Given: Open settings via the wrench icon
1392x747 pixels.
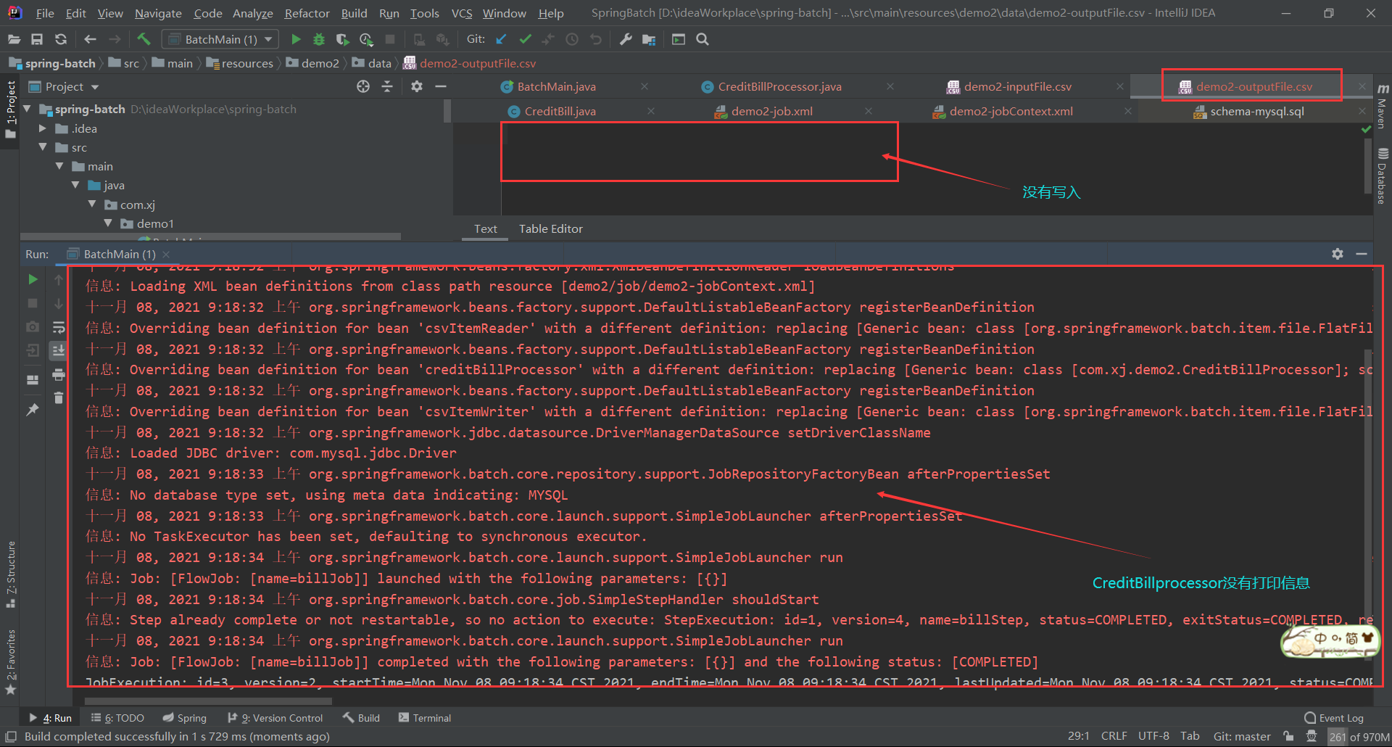Looking at the screenshot, I should tap(625, 39).
